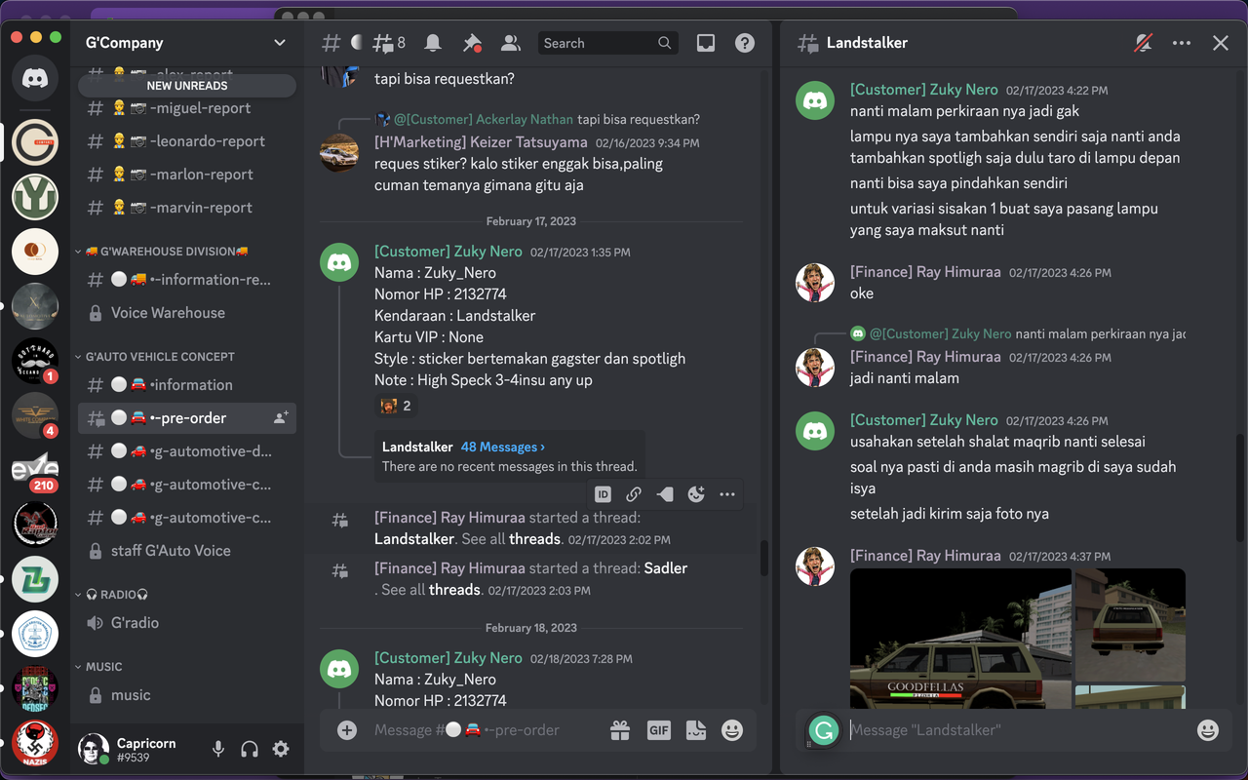Open the information channel under G'Auto

tap(187, 385)
